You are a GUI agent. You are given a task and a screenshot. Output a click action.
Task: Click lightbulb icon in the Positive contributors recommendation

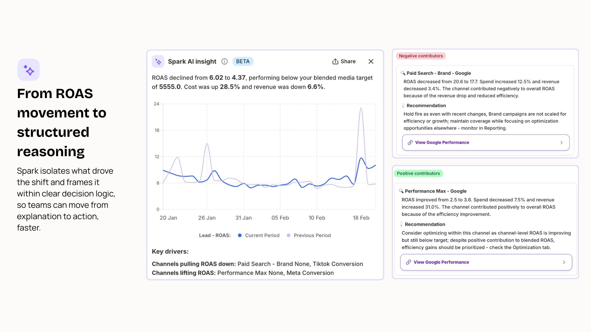tap(401, 224)
